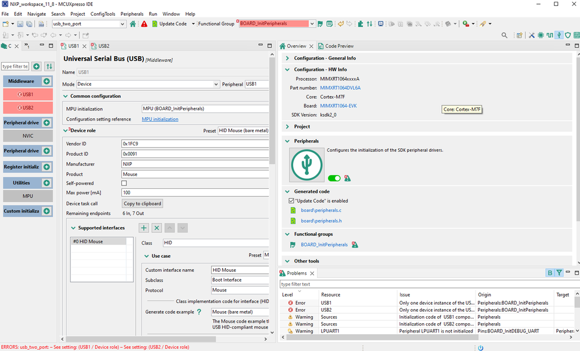Image resolution: width=580 pixels, height=351 pixels.
Task: Expand the Configuration - General Info section
Action: tap(287, 58)
